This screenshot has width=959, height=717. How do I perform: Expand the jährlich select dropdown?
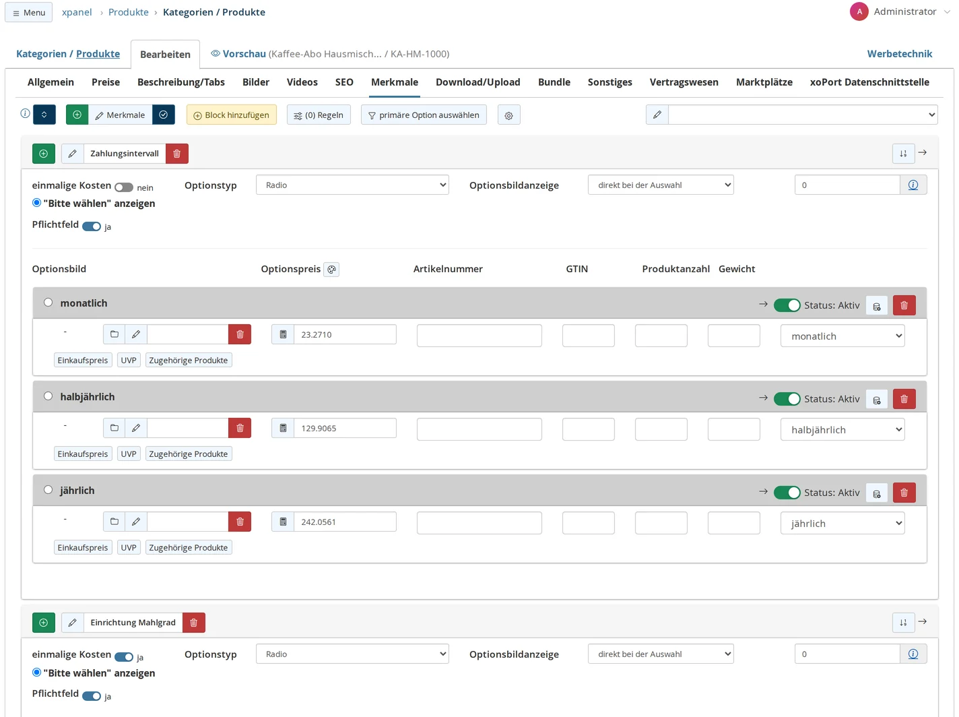click(x=842, y=524)
